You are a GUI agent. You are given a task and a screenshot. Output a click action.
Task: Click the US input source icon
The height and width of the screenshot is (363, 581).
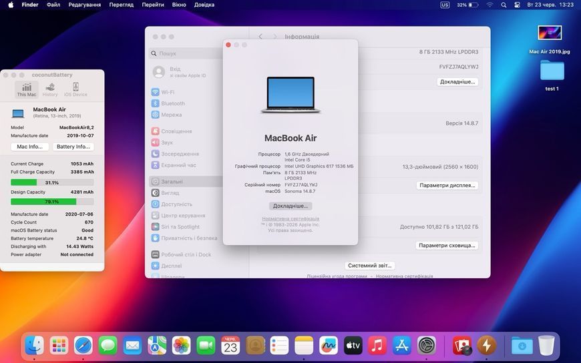(445, 5)
